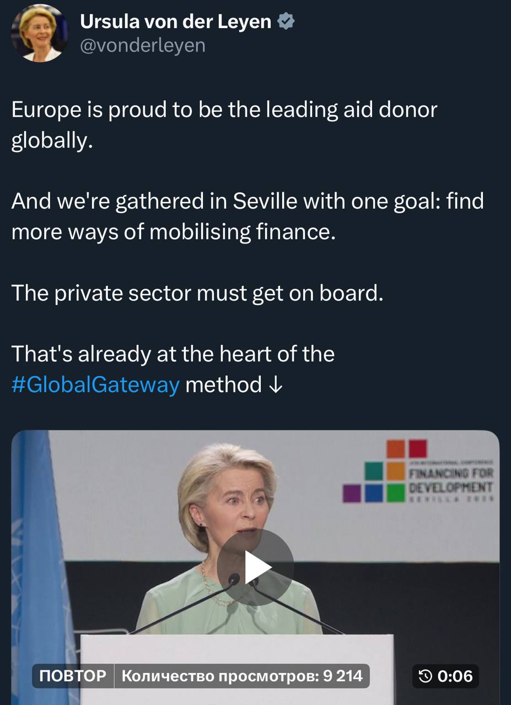Image resolution: width=511 pixels, height=705 pixels.
Task: Click the word "method" in the tweet
Action: [x=223, y=384]
